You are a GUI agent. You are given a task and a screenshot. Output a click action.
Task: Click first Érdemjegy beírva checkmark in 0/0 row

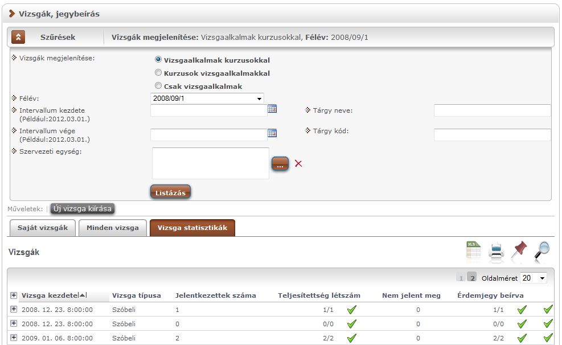(x=522, y=324)
